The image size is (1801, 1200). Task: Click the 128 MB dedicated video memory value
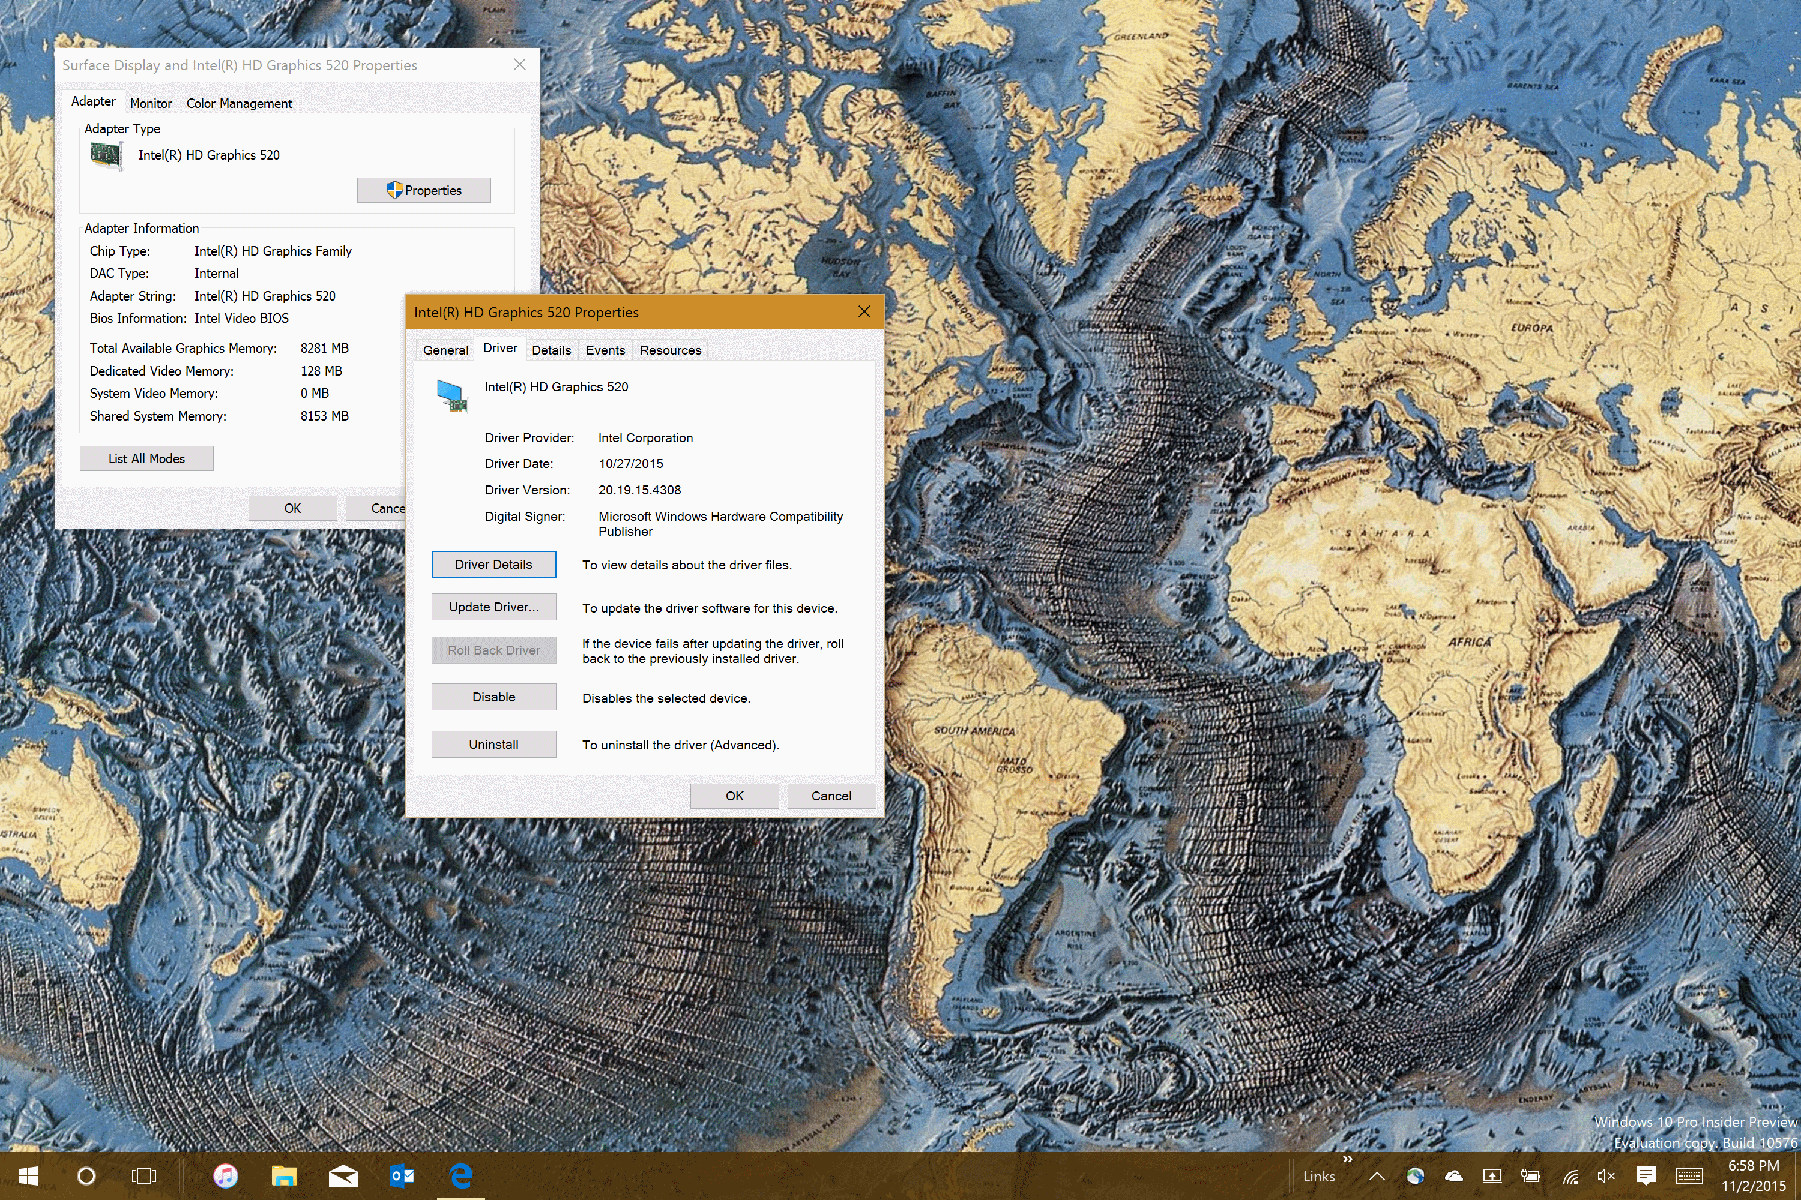[x=322, y=371]
